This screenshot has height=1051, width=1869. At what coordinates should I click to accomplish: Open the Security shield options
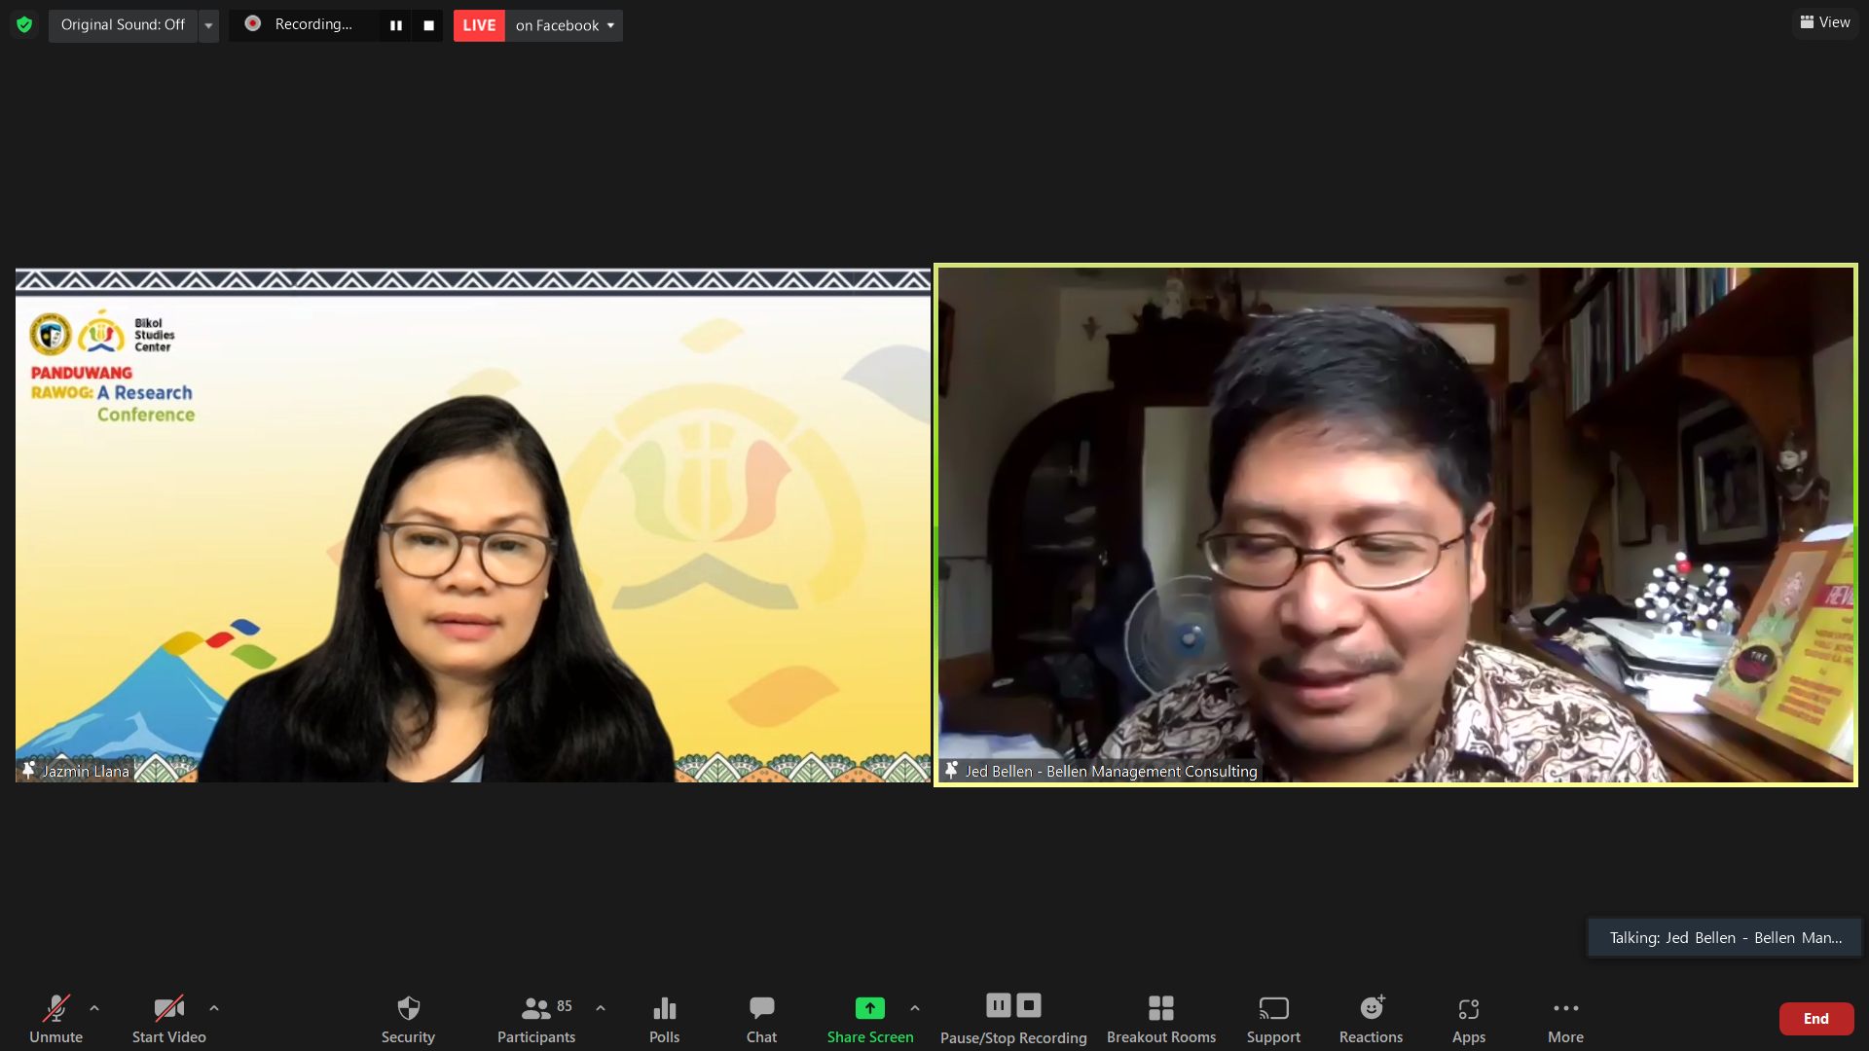tap(408, 1018)
